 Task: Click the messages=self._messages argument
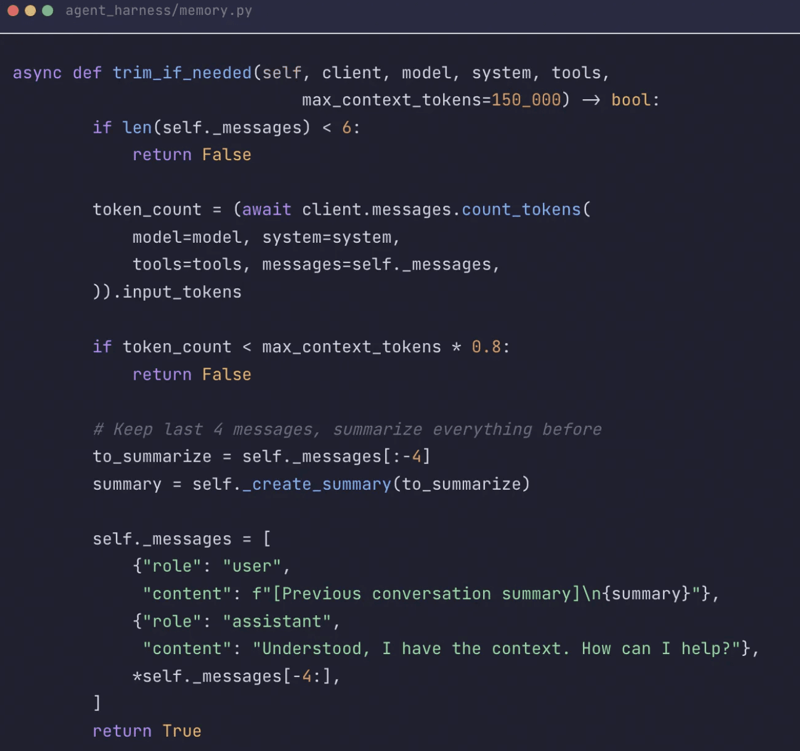click(x=377, y=264)
